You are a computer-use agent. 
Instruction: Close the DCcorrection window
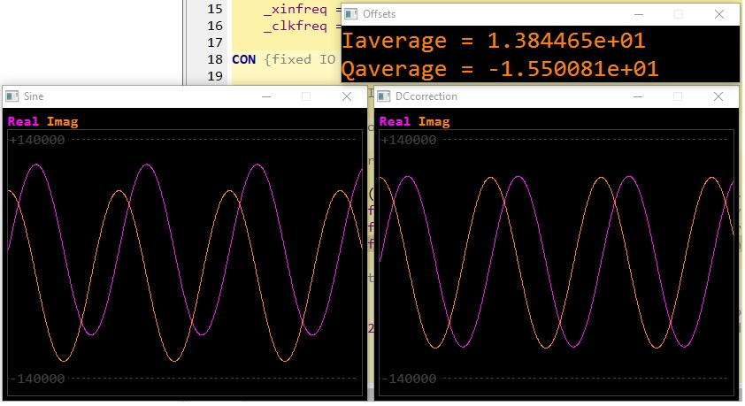click(x=719, y=96)
